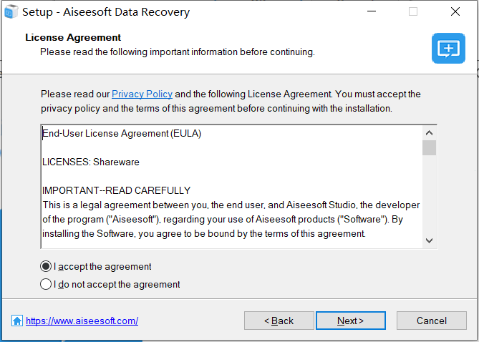This screenshot has height=342, width=479.
Task: Cancel the Aiseesoft Data Recovery setup
Action: 431,321
